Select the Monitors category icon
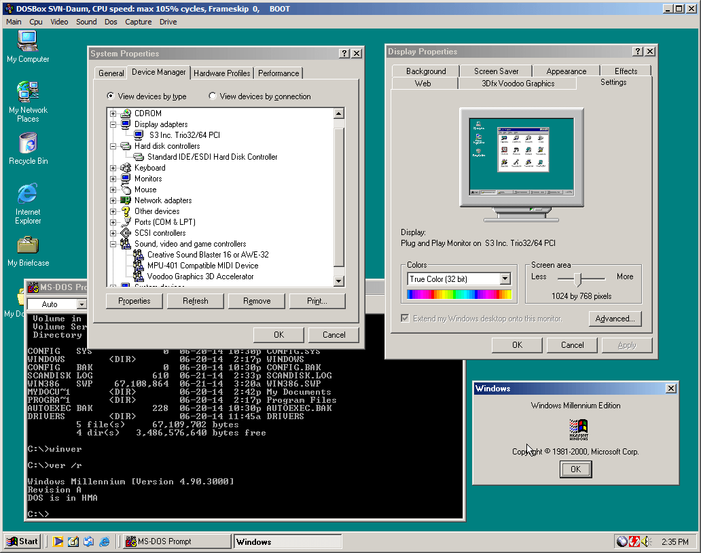701x553 pixels. pos(126,179)
